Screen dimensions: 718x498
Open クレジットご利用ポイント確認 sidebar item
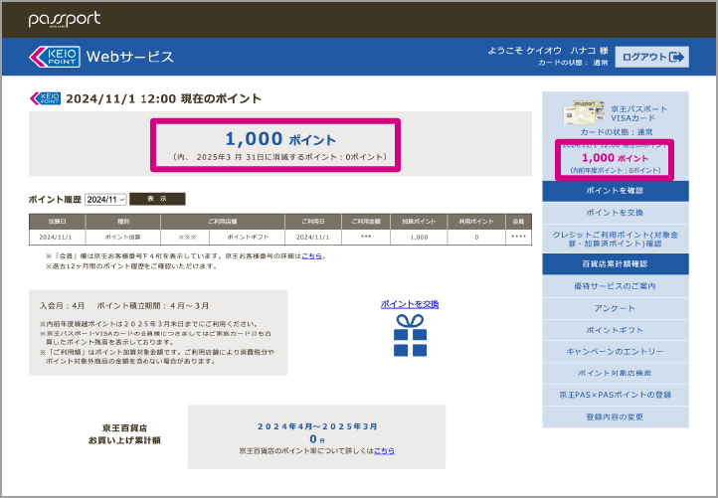615,239
